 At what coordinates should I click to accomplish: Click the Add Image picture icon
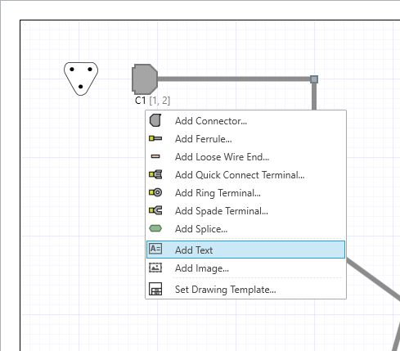coord(155,268)
